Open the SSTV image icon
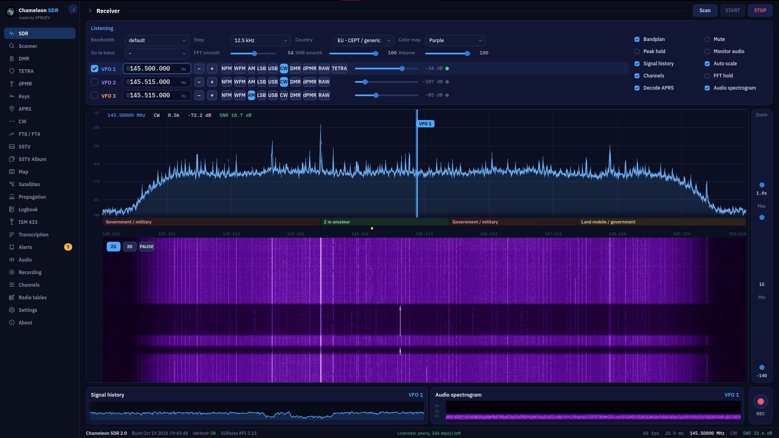The width and height of the screenshot is (779, 438). click(12, 146)
